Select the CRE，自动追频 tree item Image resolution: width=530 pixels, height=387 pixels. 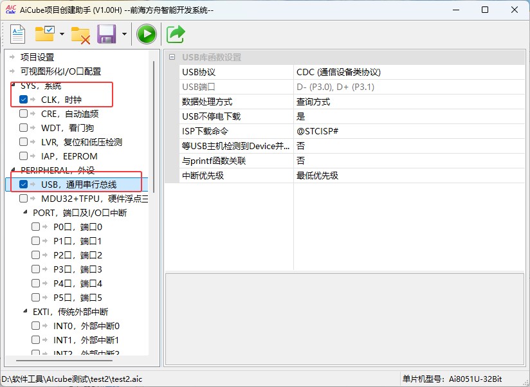tap(69, 114)
